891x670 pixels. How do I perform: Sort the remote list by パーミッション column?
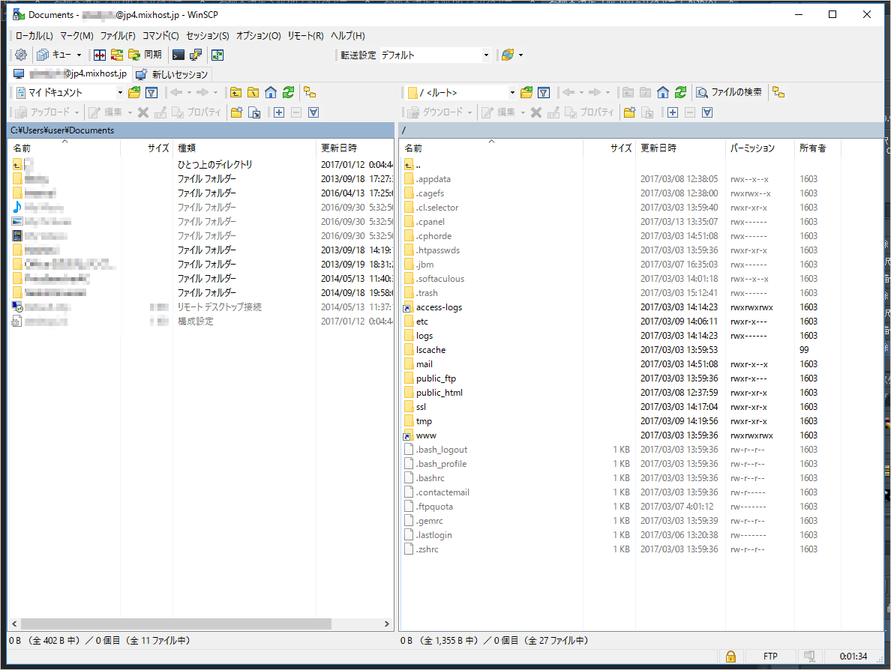click(x=760, y=148)
